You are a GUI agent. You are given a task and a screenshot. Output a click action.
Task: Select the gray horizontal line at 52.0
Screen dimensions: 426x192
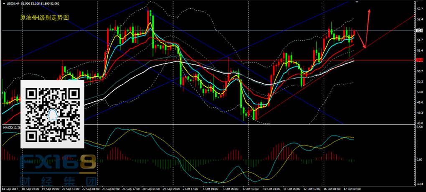[209, 31]
